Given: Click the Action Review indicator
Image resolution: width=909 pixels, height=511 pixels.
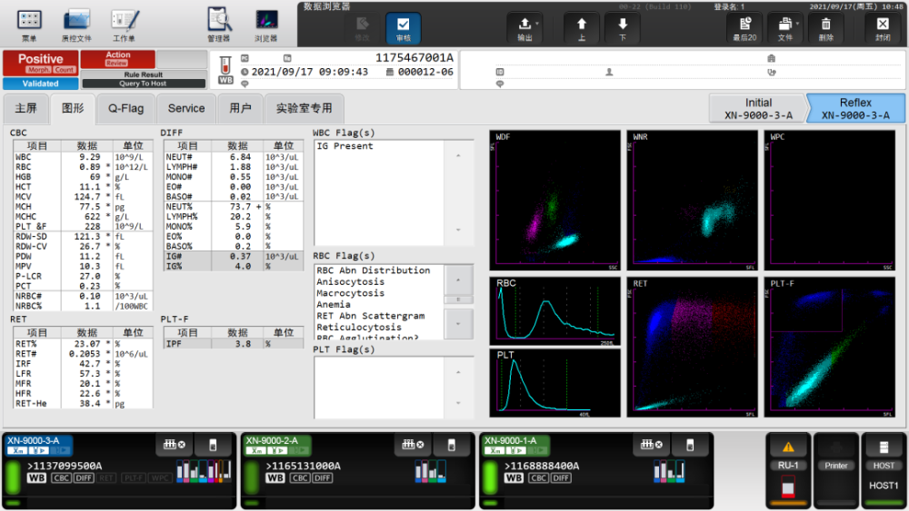Looking at the screenshot, I should (117, 58).
